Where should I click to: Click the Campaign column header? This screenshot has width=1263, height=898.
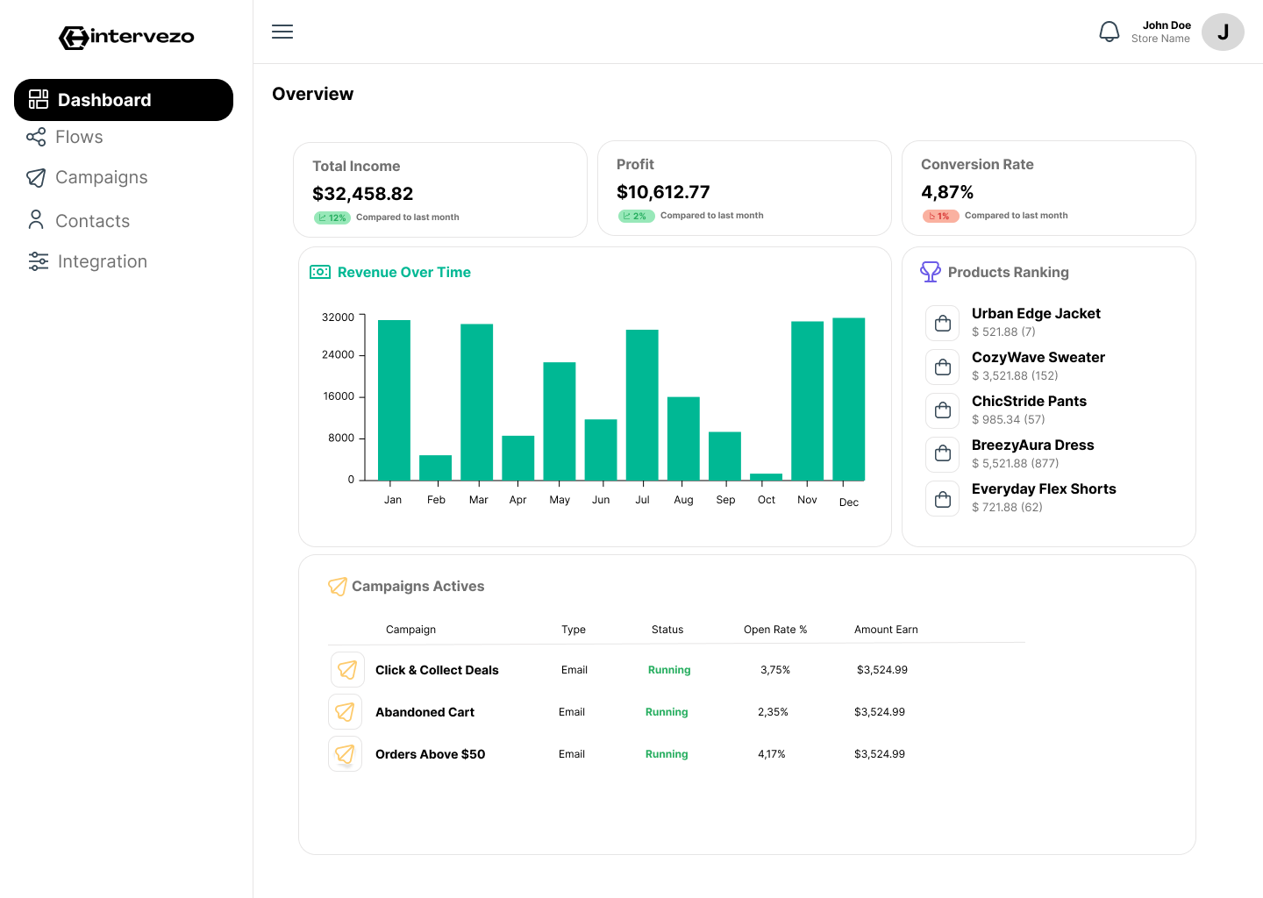pyautogui.click(x=410, y=630)
